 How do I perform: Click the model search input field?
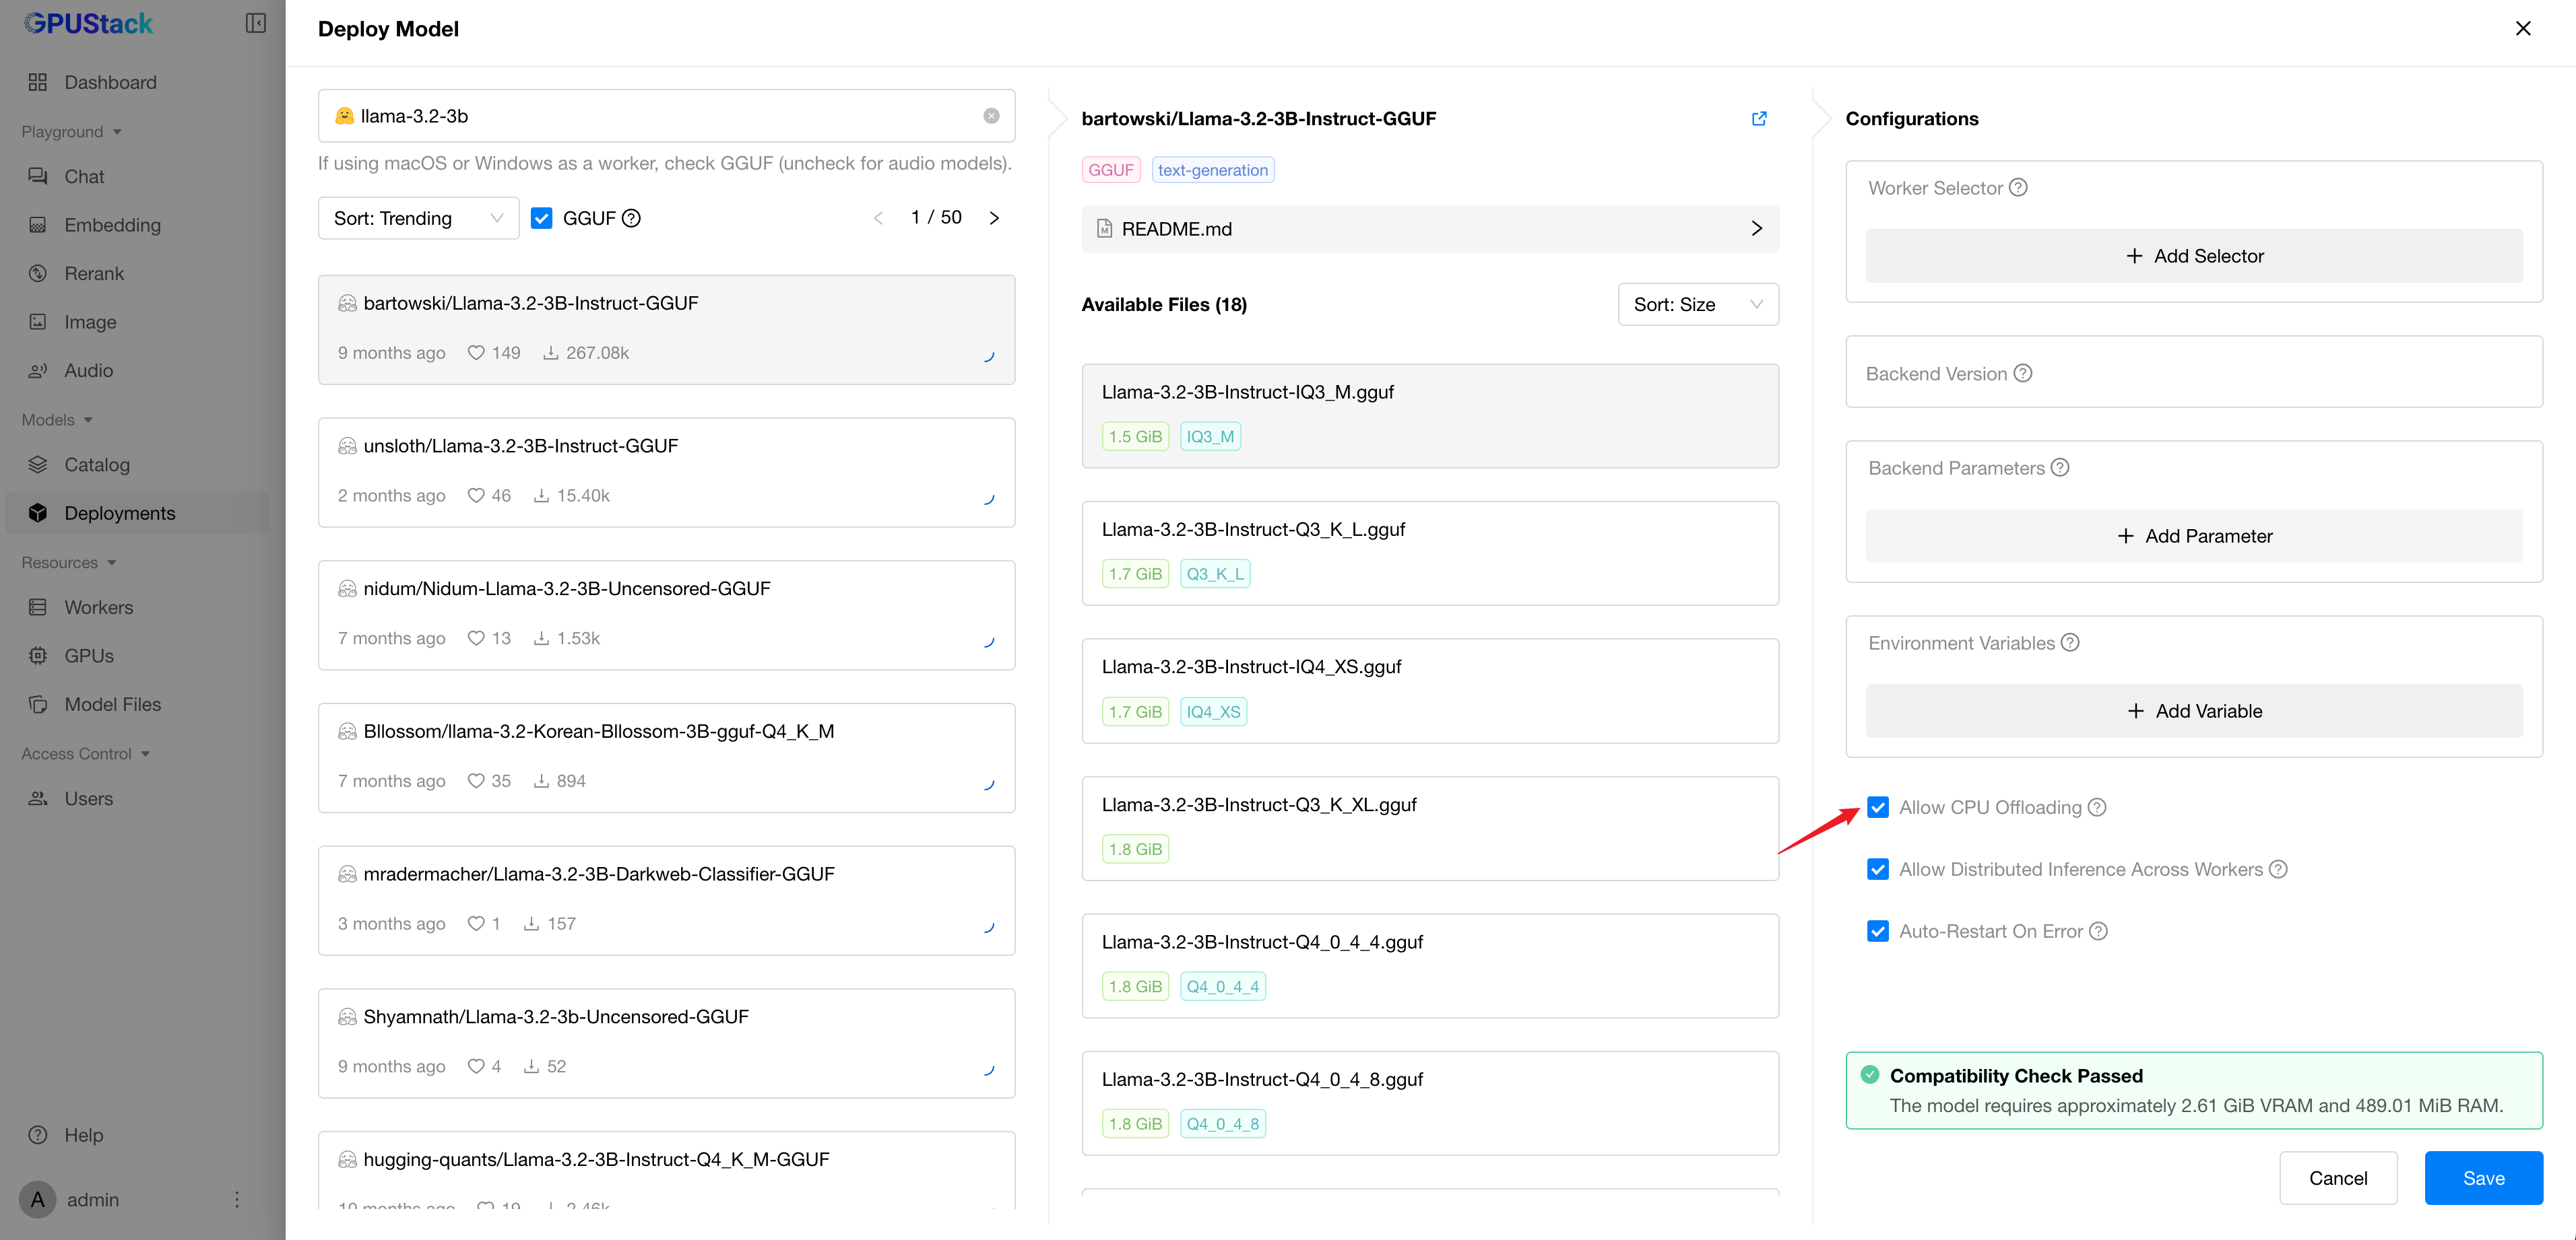pyautogui.click(x=666, y=116)
